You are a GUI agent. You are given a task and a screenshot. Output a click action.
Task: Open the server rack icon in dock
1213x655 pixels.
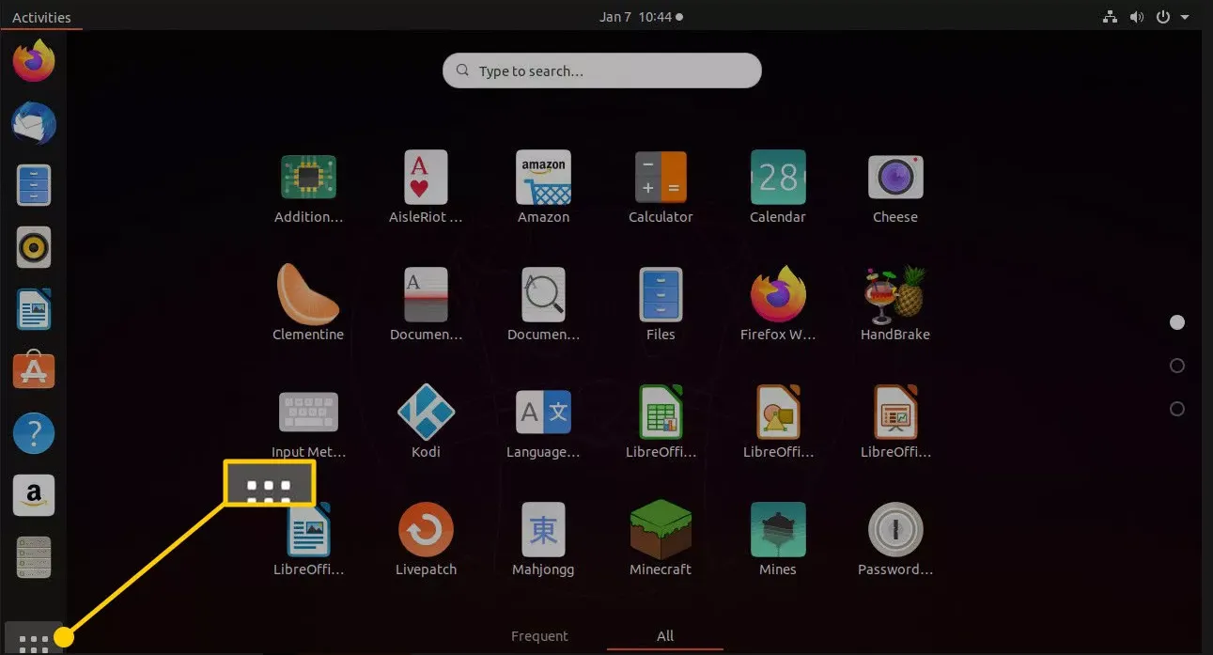click(34, 557)
